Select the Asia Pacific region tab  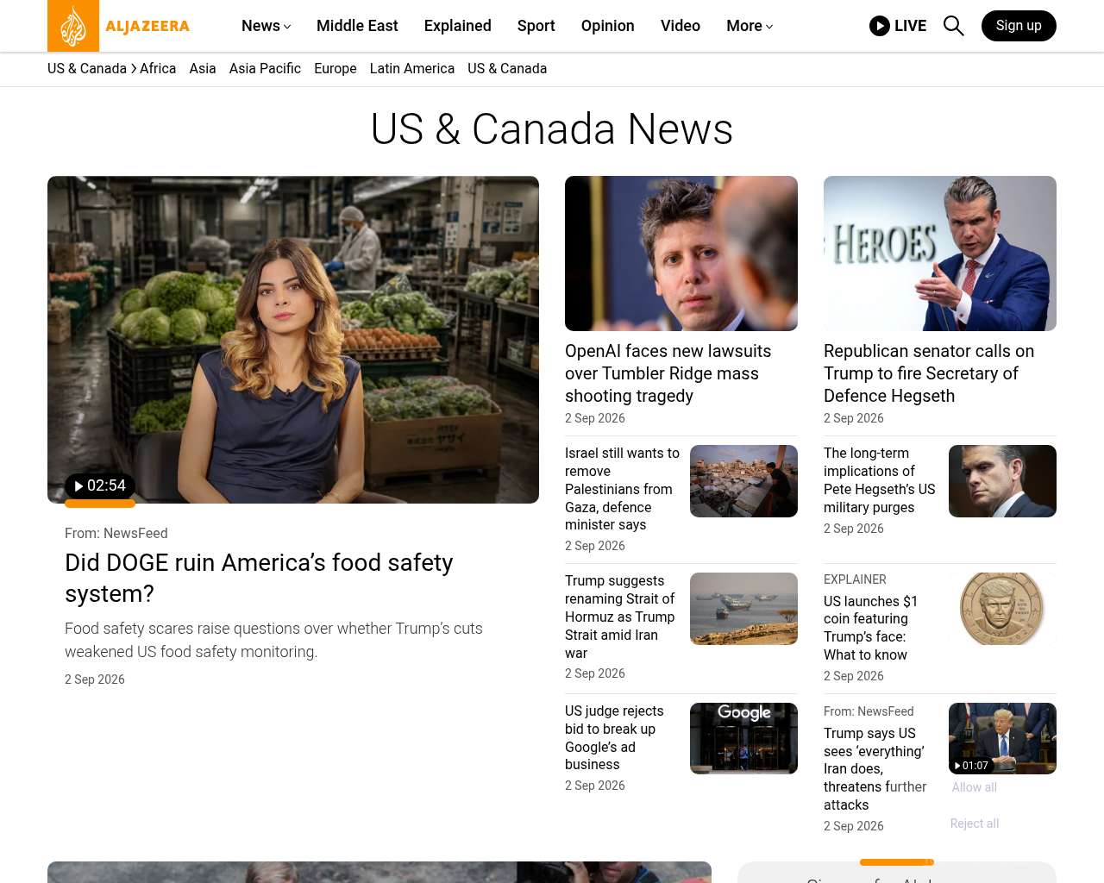tap(265, 68)
